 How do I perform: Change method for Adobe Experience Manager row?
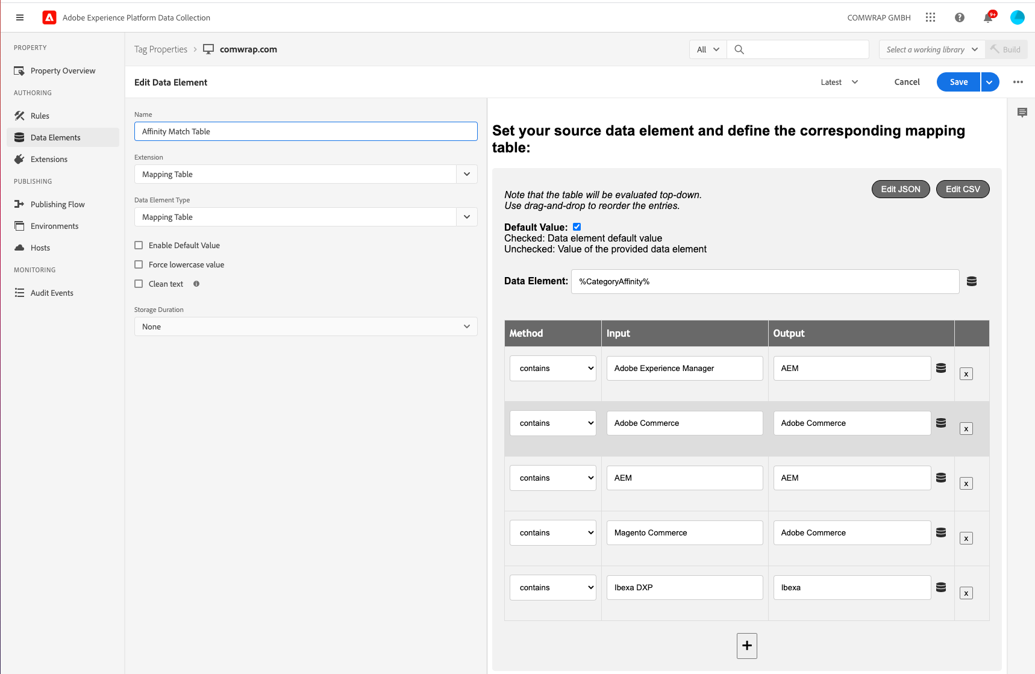pos(553,368)
